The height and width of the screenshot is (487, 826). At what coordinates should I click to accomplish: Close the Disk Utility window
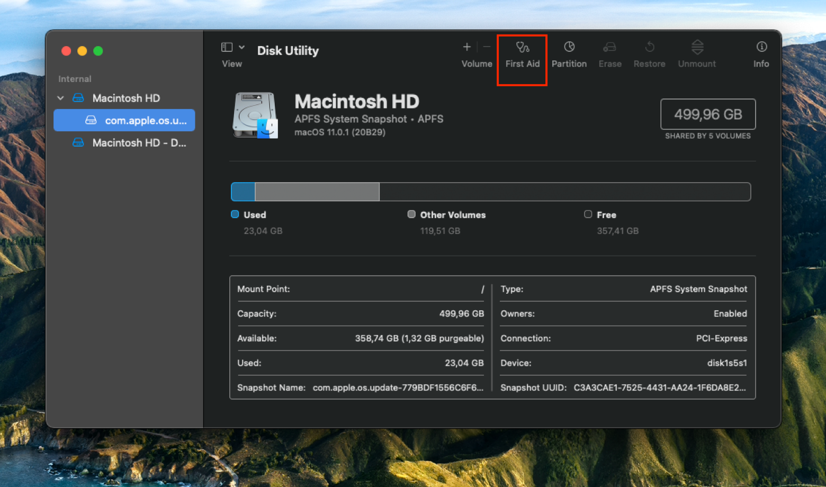point(66,51)
